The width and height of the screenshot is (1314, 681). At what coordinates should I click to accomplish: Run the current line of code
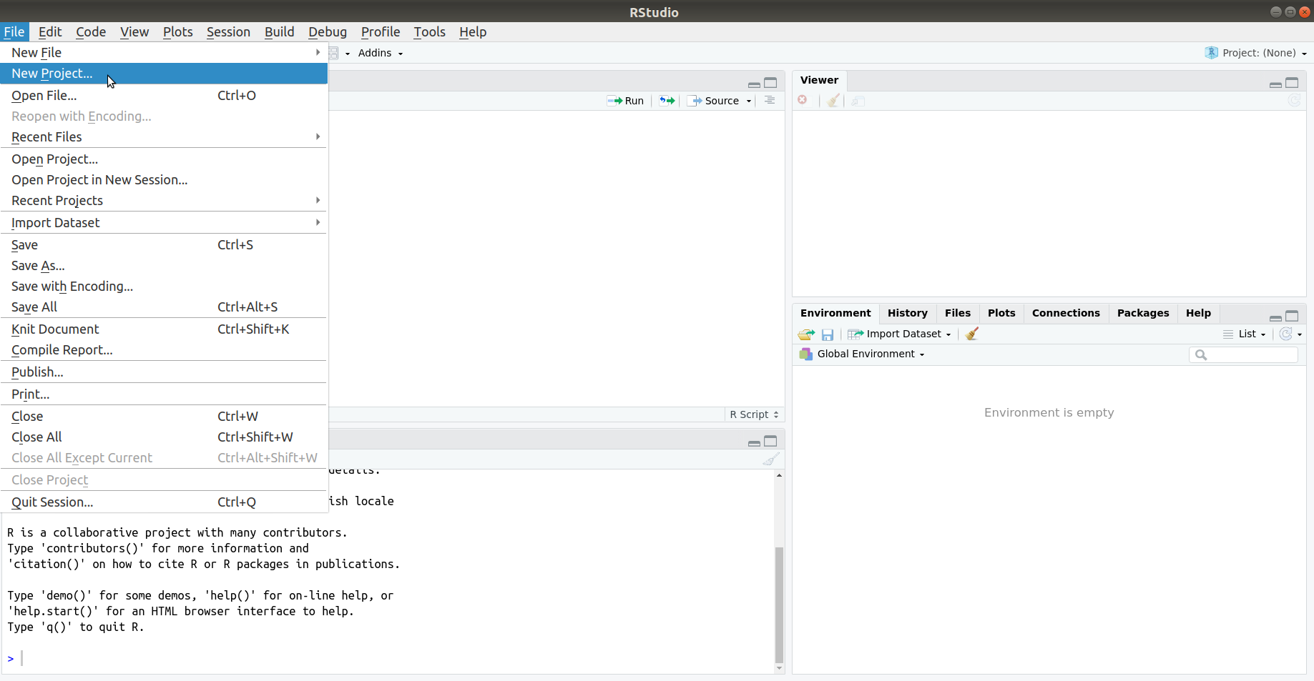[x=625, y=100]
